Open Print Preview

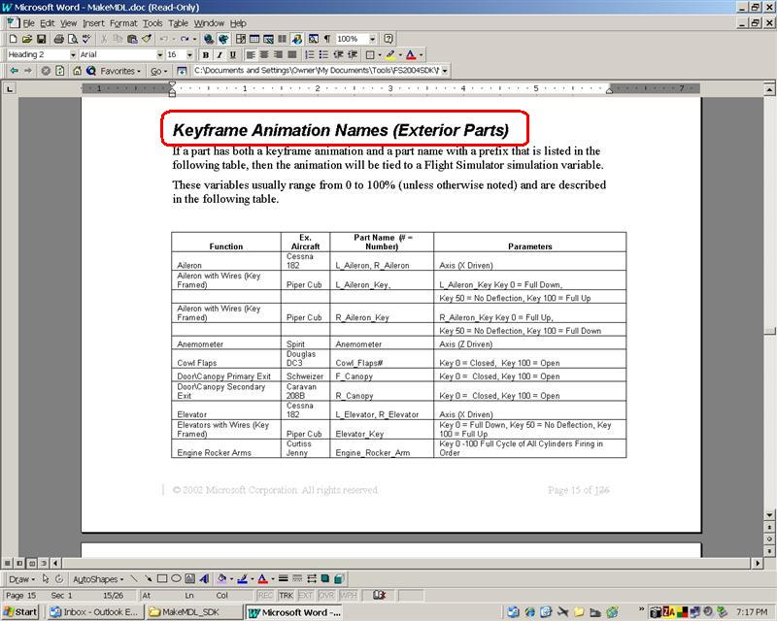pos(72,39)
